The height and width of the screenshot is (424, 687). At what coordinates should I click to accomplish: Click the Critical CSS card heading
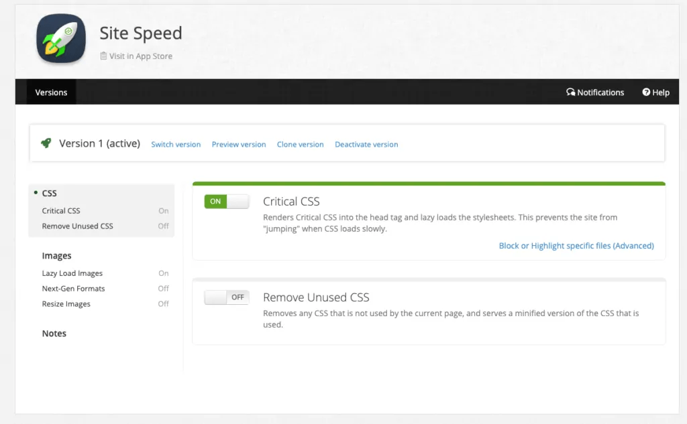tap(291, 201)
